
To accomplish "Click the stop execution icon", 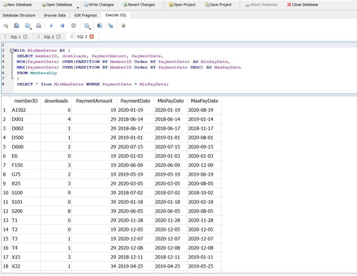I will 73,25.
